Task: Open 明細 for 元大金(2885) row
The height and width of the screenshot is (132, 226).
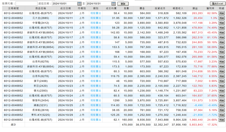Action: (x=222, y=18)
